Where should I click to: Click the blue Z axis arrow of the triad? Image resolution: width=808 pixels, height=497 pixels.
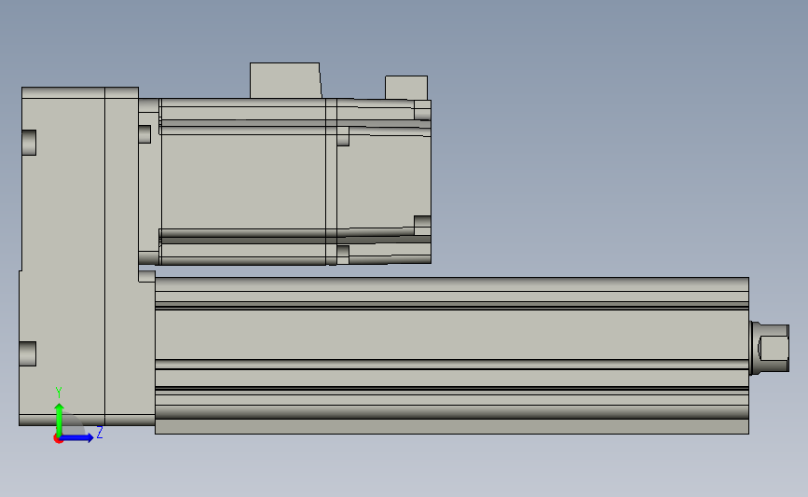[x=77, y=437]
